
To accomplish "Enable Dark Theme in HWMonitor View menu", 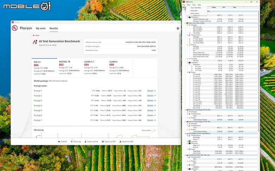I will click(195, 13).
